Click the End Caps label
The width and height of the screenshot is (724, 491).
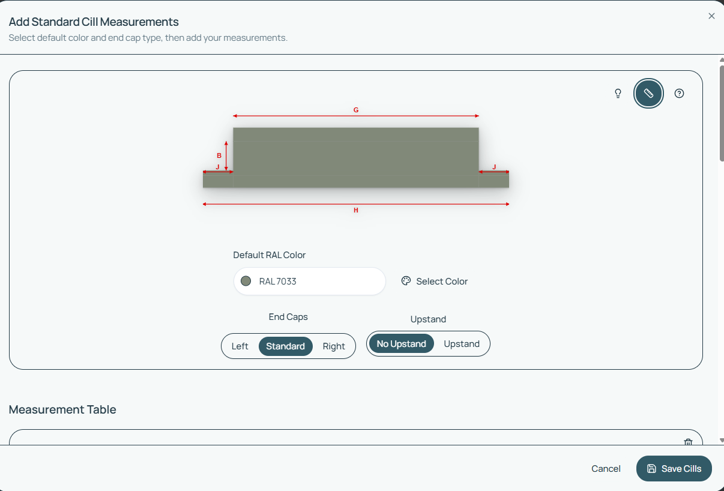coord(288,317)
